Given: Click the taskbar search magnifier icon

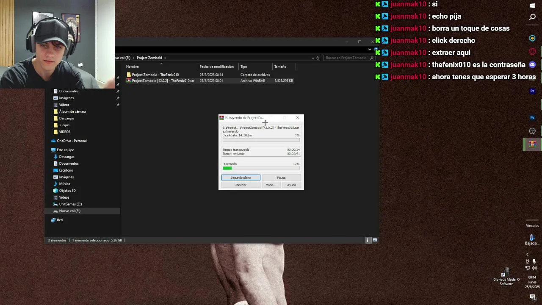Looking at the screenshot, I should click(532, 17).
